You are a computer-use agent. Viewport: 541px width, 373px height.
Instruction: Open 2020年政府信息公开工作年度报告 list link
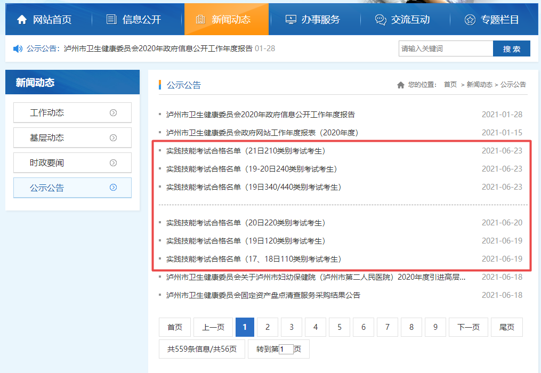click(260, 115)
